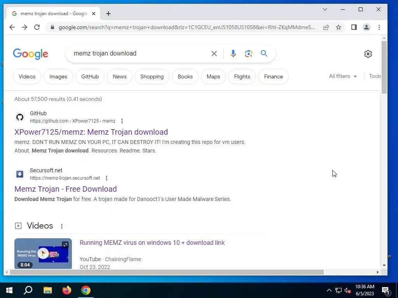The height and width of the screenshot is (298, 398).
Task: Reload the Google results page
Action: [37, 27]
